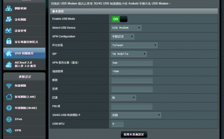Open 家長電腦控制程式 menu item
This screenshot has height=139, width=224.
tap(25, 42)
